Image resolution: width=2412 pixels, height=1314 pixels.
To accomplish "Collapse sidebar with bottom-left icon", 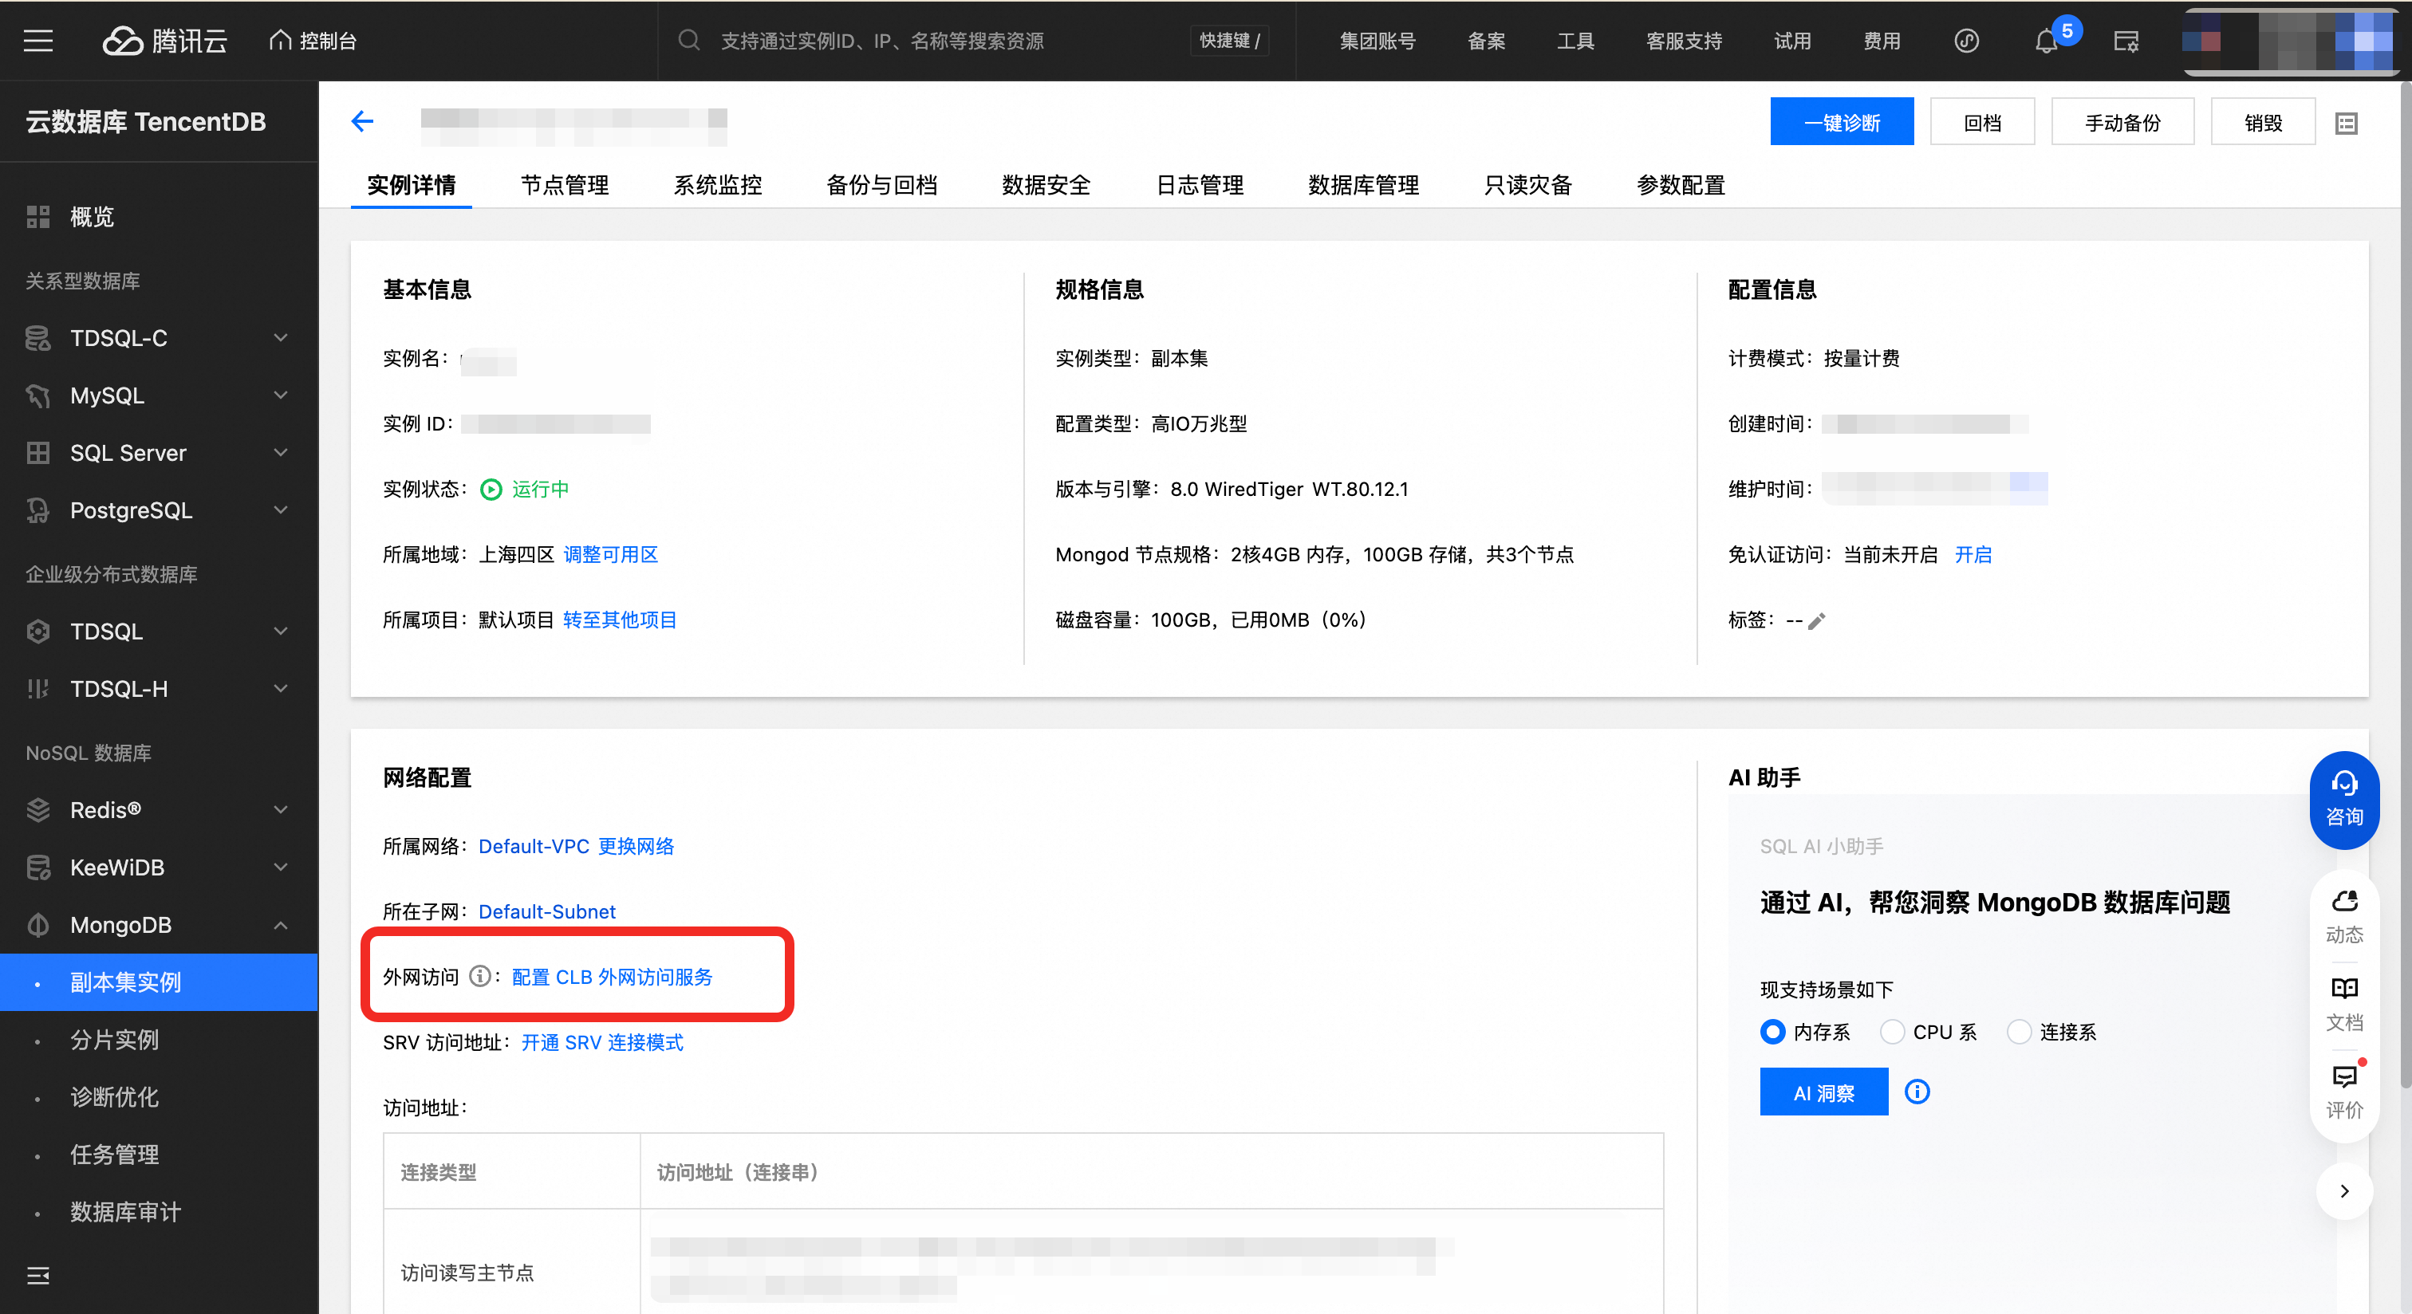I will (x=38, y=1275).
